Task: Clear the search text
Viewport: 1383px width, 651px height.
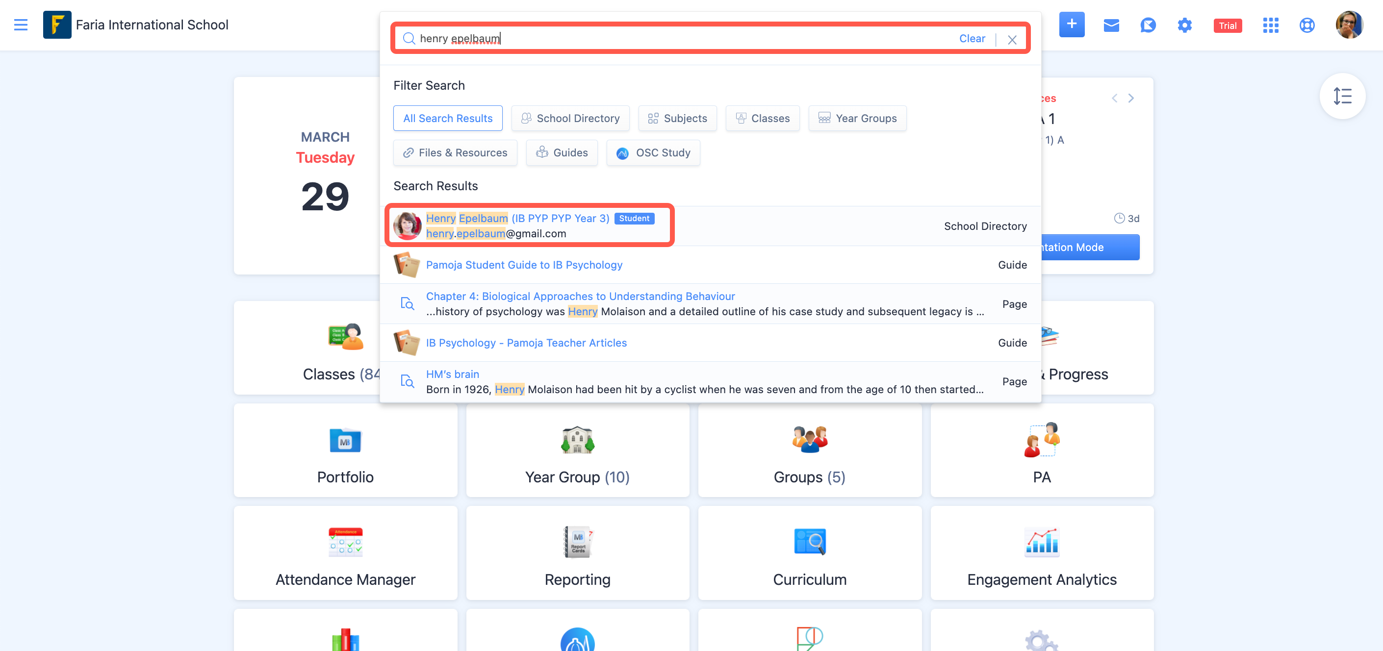Action: pyautogui.click(x=972, y=39)
